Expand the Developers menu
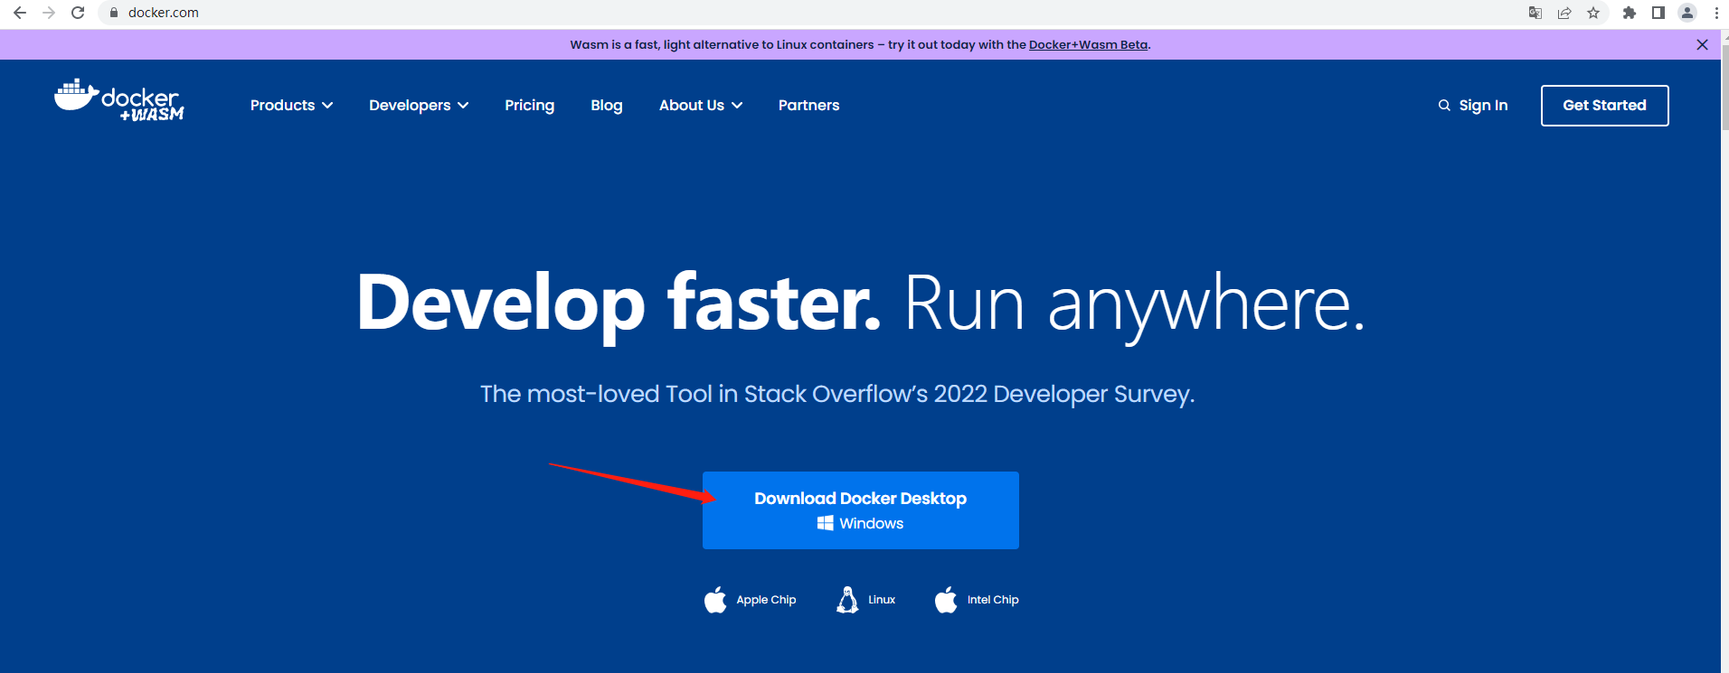This screenshot has height=673, width=1729. pyautogui.click(x=419, y=106)
